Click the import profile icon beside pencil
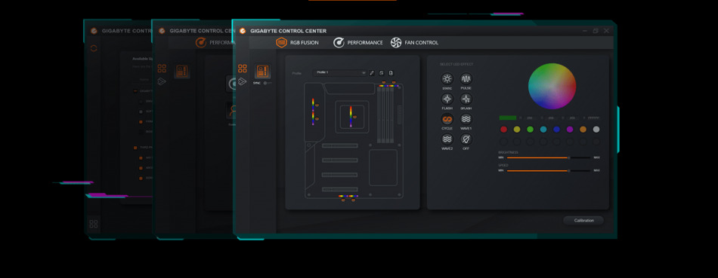The width and height of the screenshot is (718, 278). pos(382,72)
